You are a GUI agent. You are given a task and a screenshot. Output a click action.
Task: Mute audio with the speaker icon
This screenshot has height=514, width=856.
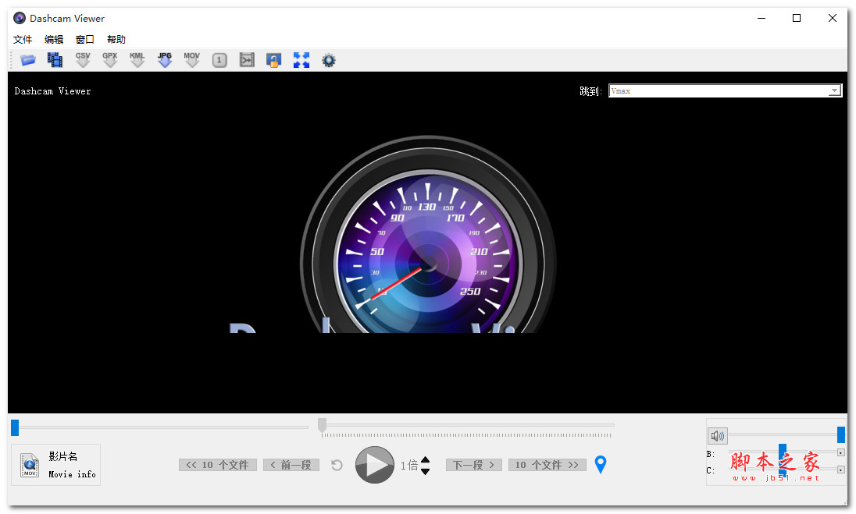pos(717,436)
